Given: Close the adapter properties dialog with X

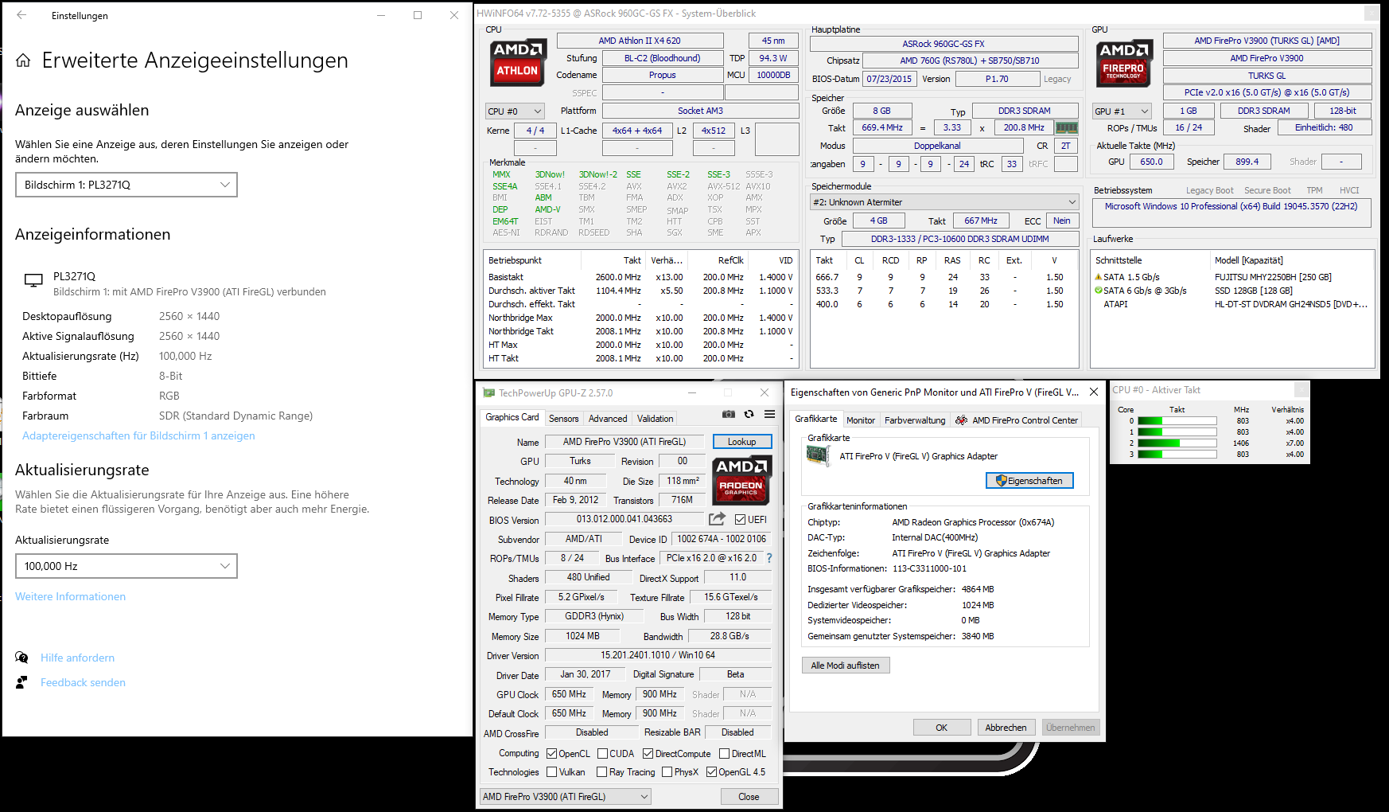Looking at the screenshot, I should point(1094,392).
